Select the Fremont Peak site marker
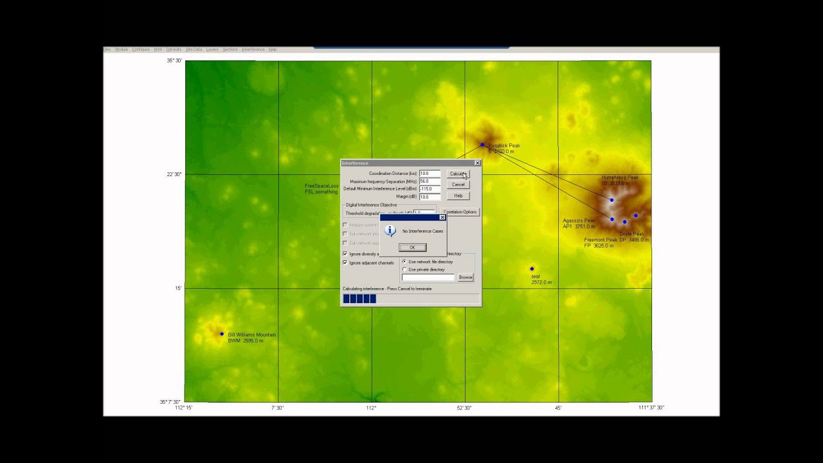 tap(624, 222)
